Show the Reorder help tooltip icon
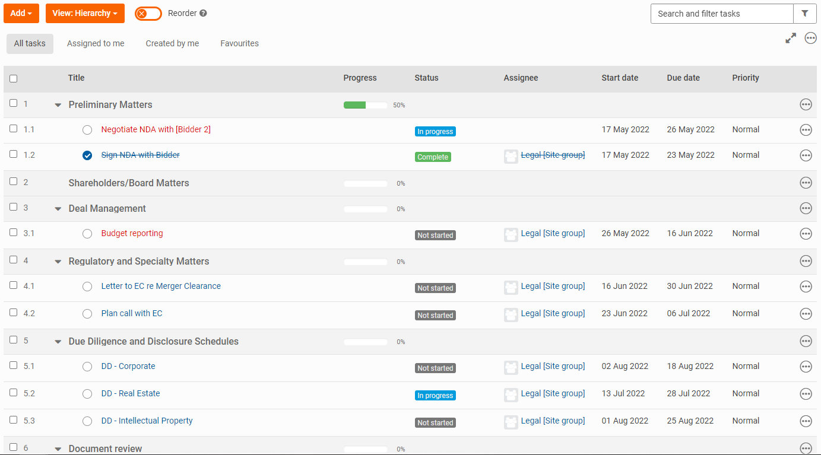This screenshot has width=821, height=455. pos(203,13)
